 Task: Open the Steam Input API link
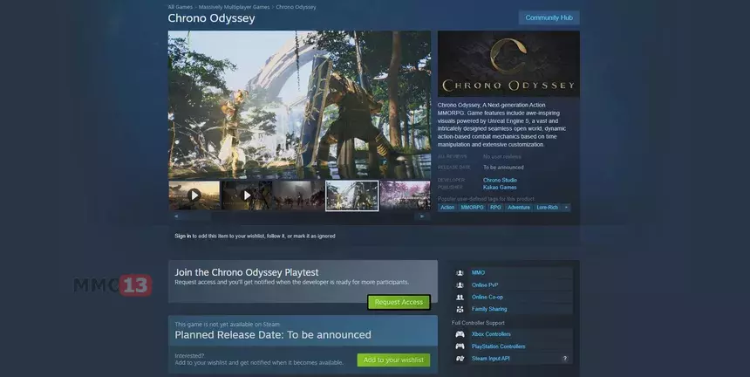(x=491, y=359)
